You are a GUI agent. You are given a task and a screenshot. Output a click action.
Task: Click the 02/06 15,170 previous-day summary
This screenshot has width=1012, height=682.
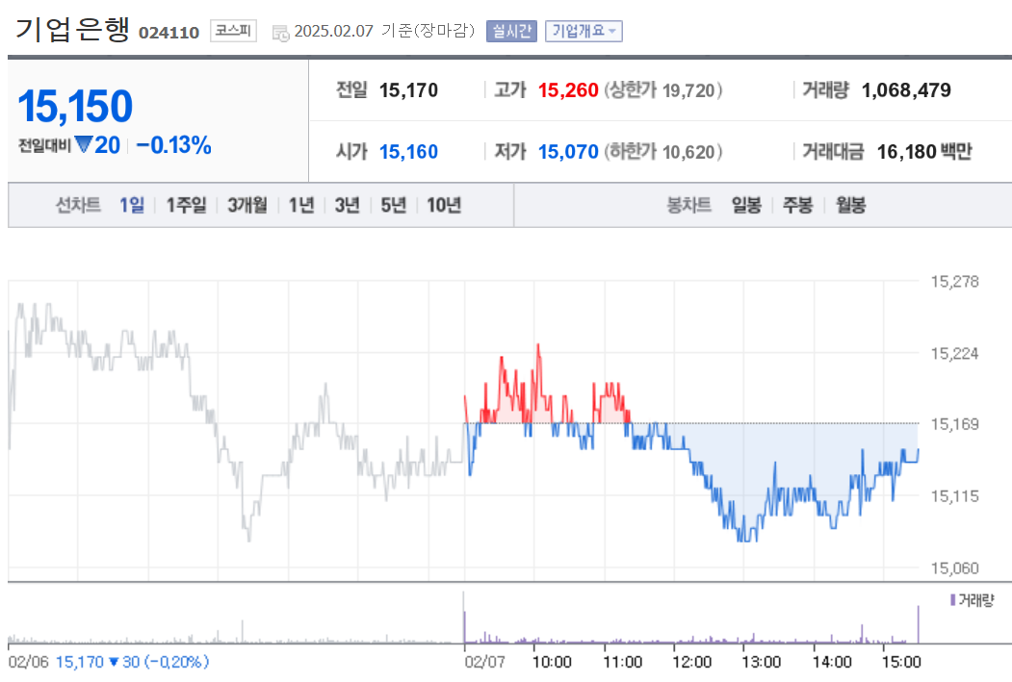[109, 662]
